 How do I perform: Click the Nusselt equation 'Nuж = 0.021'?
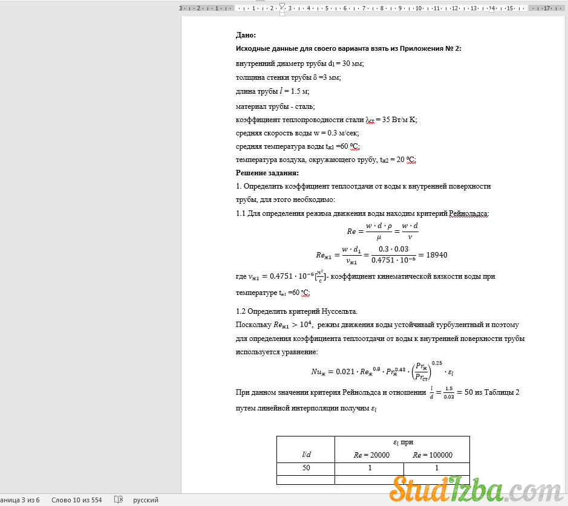(382, 371)
